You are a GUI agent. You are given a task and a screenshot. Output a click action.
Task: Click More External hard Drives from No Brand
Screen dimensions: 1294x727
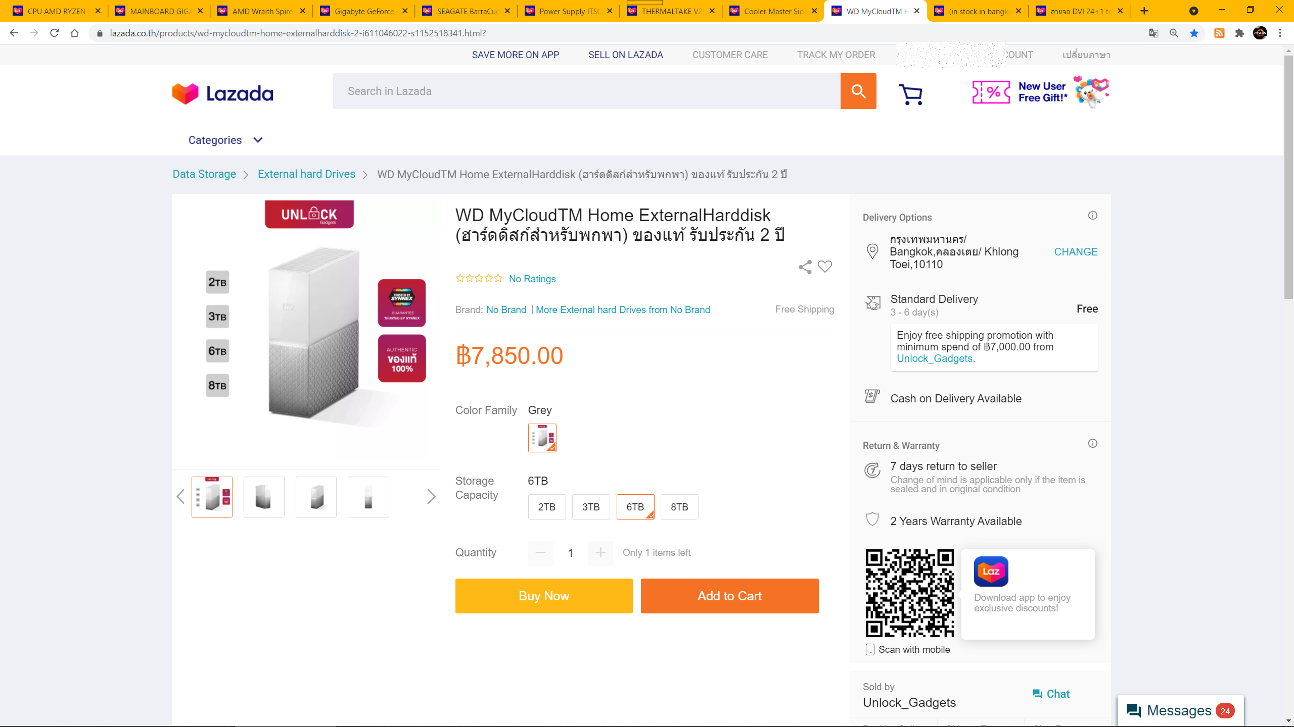pos(623,309)
